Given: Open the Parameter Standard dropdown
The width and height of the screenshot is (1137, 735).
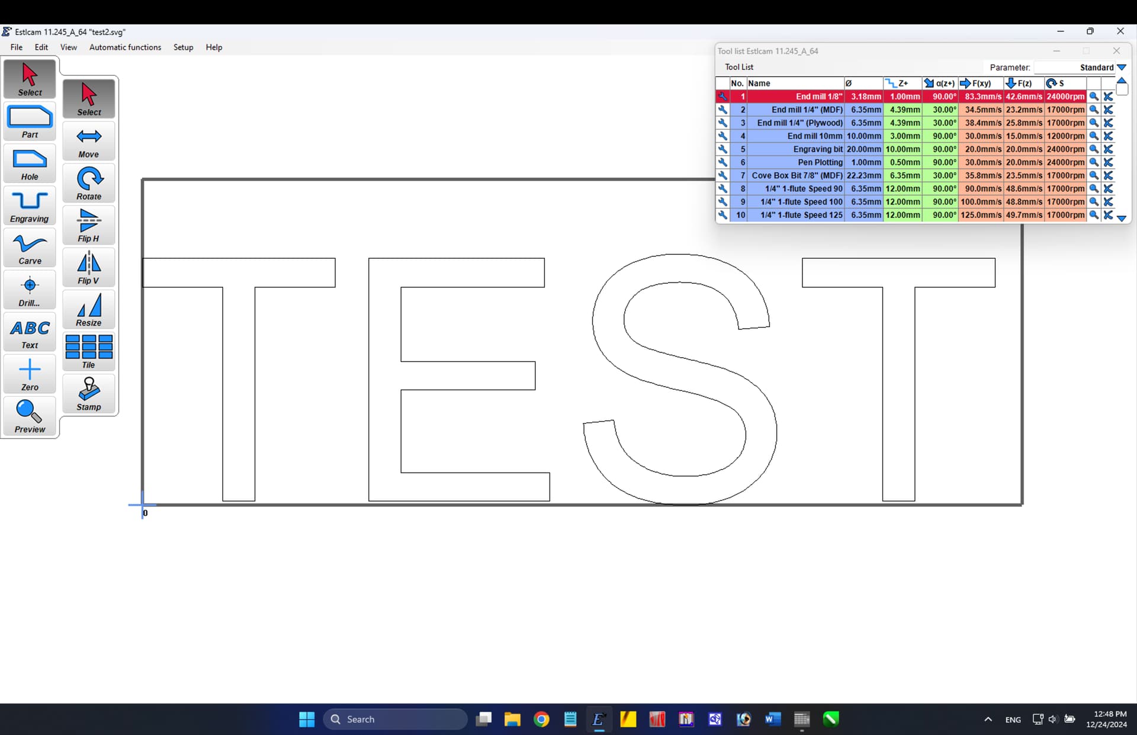Looking at the screenshot, I should pos(1121,68).
